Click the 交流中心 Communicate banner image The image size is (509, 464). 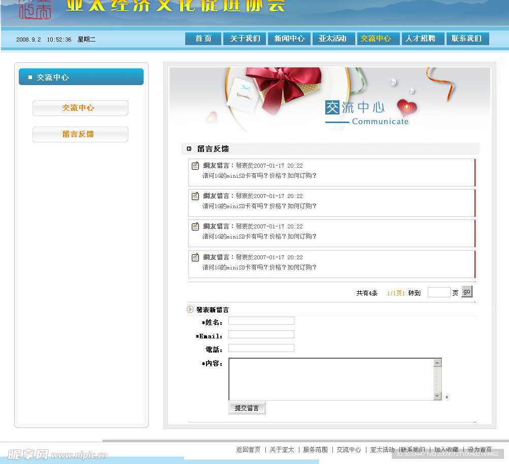[x=330, y=99]
